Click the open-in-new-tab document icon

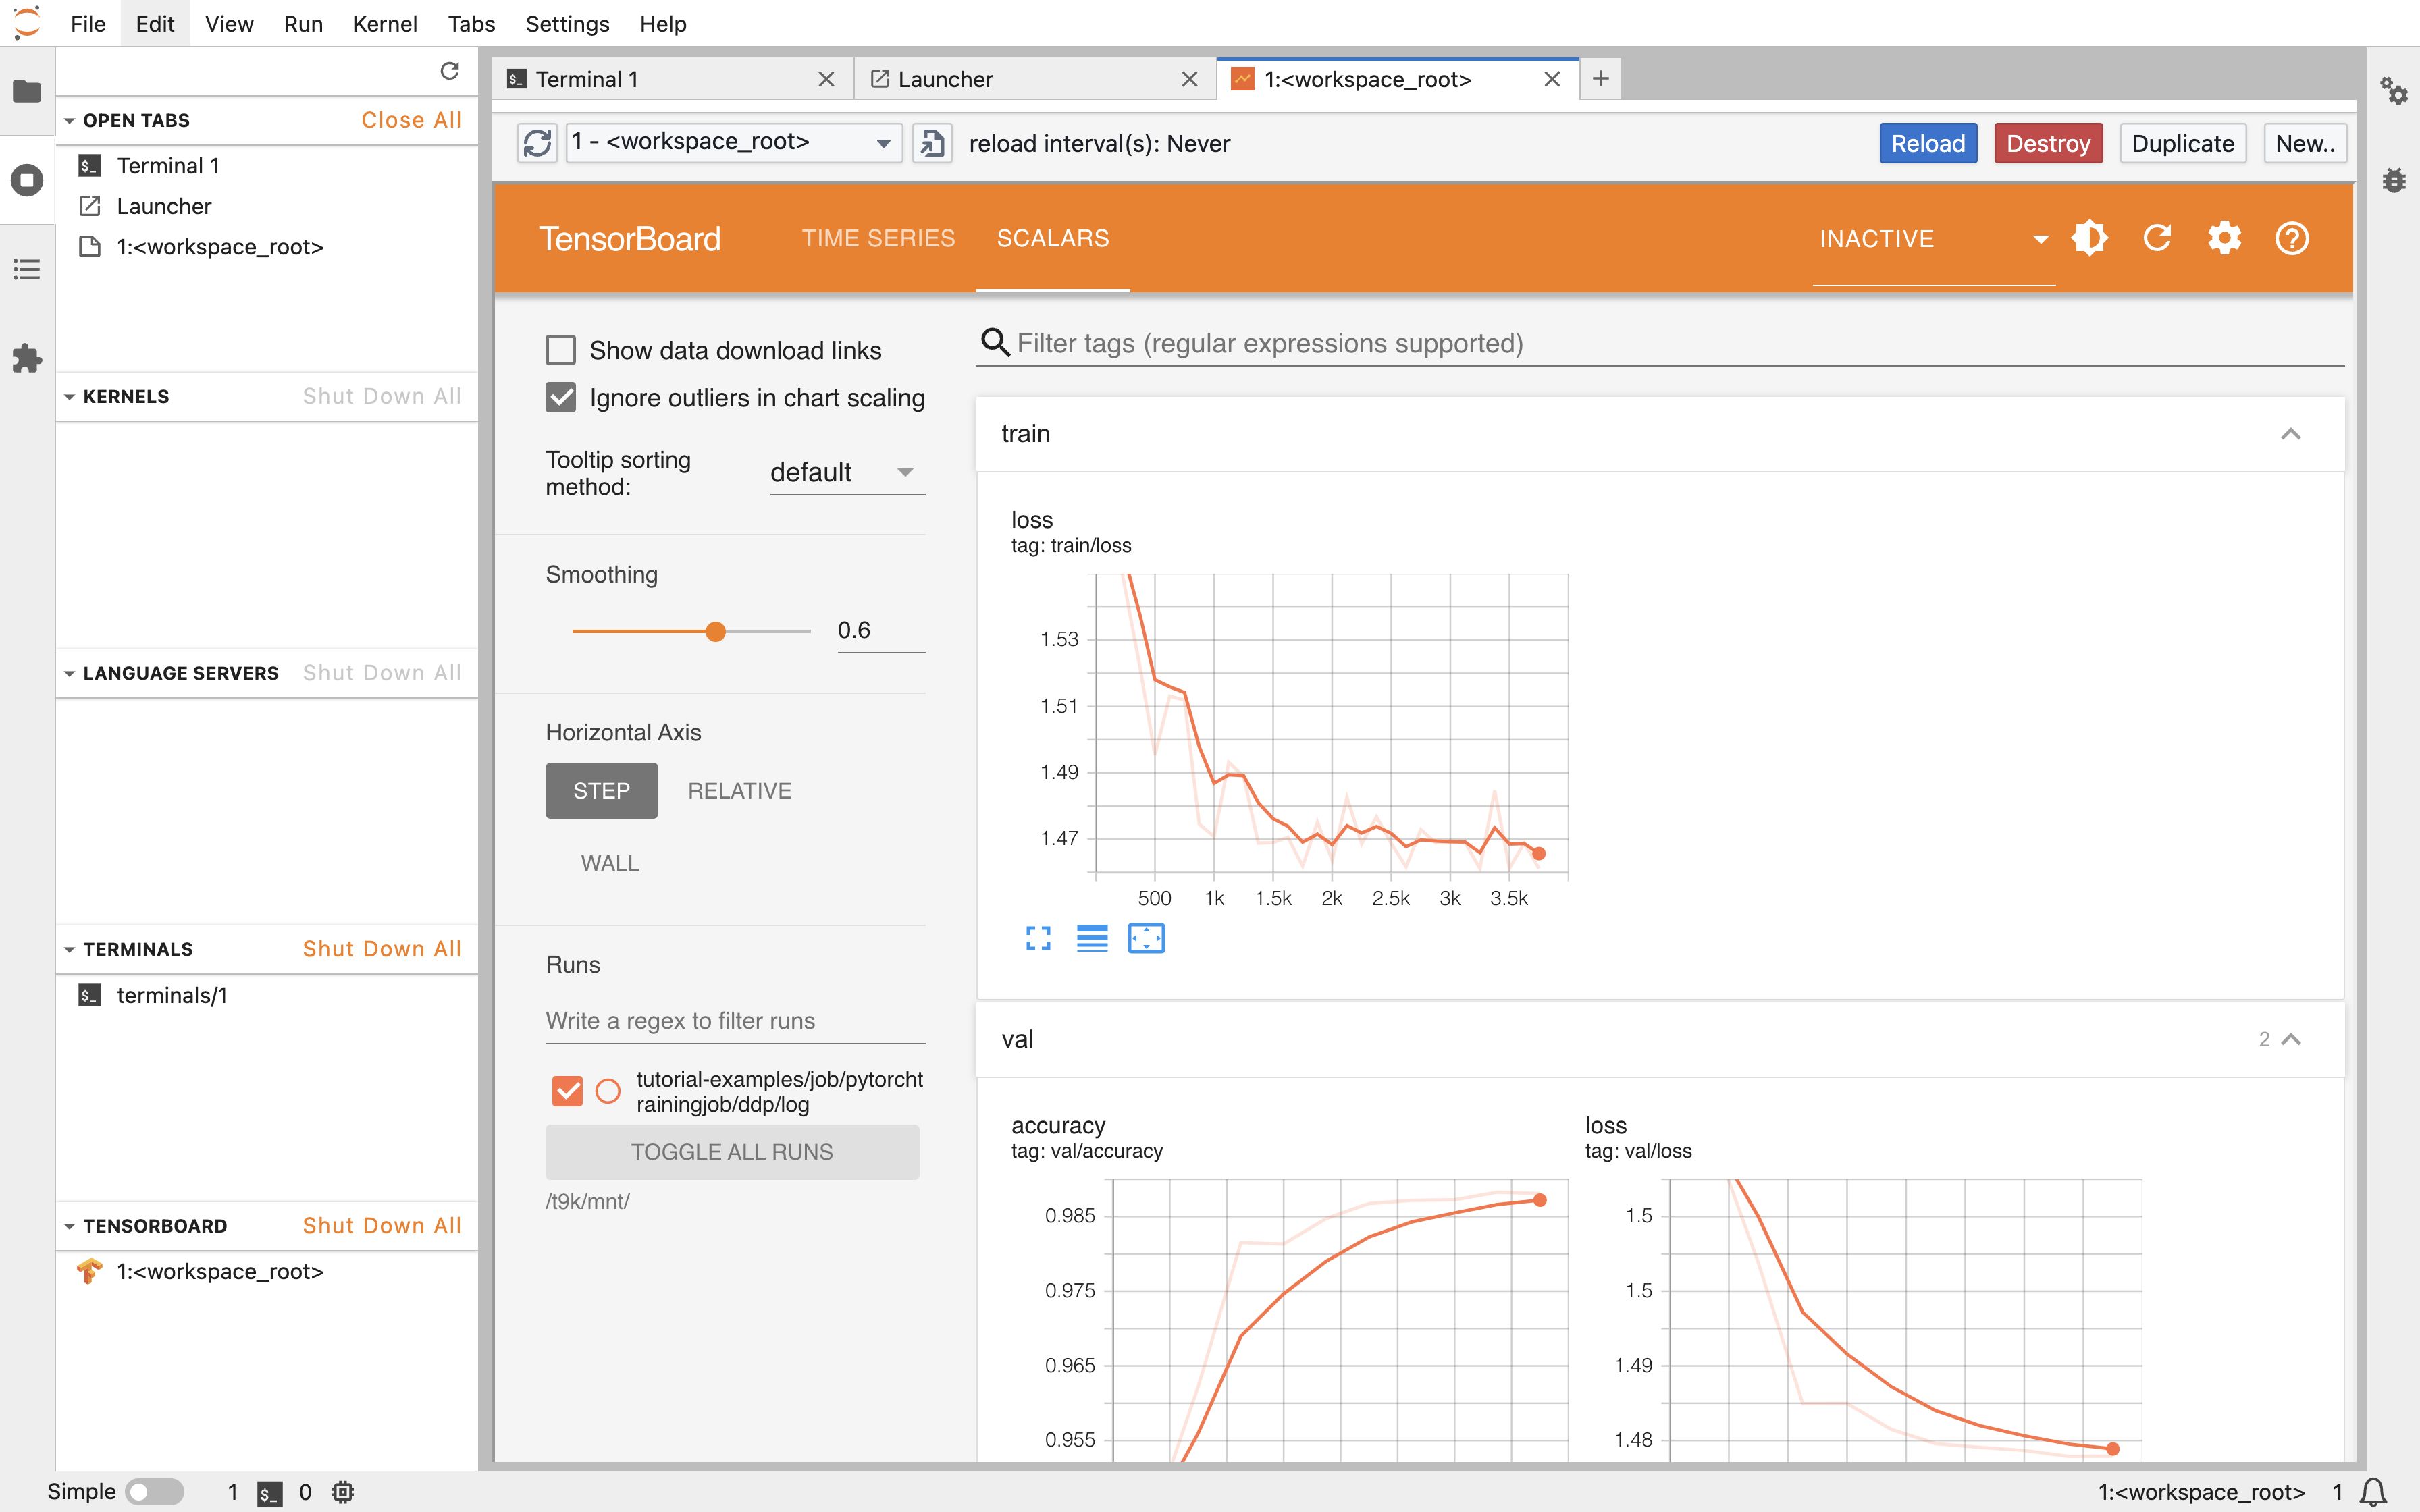[x=932, y=143]
